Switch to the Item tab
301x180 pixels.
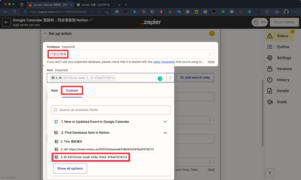pyautogui.click(x=54, y=90)
